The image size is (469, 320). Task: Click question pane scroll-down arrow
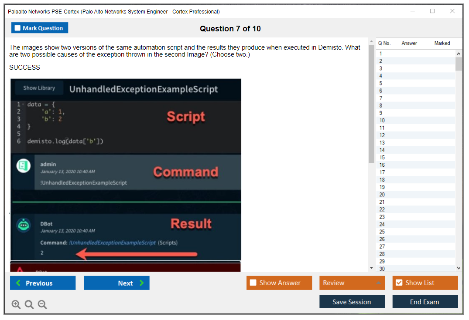pyautogui.click(x=371, y=268)
